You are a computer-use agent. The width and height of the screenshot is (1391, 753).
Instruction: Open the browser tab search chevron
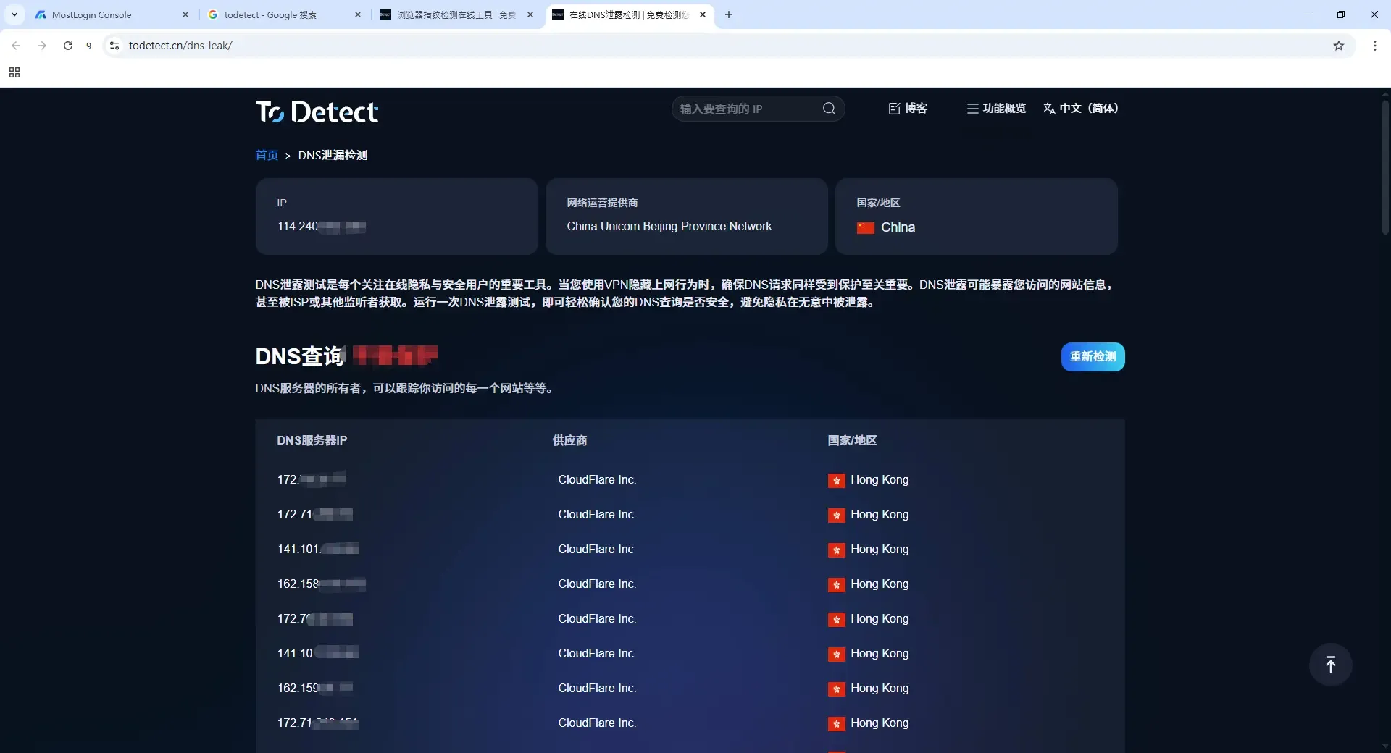coord(14,14)
